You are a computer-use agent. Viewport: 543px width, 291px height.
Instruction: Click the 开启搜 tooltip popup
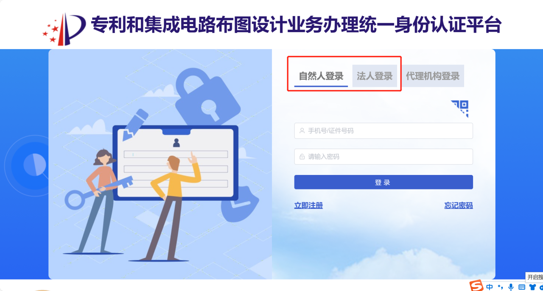point(535,277)
